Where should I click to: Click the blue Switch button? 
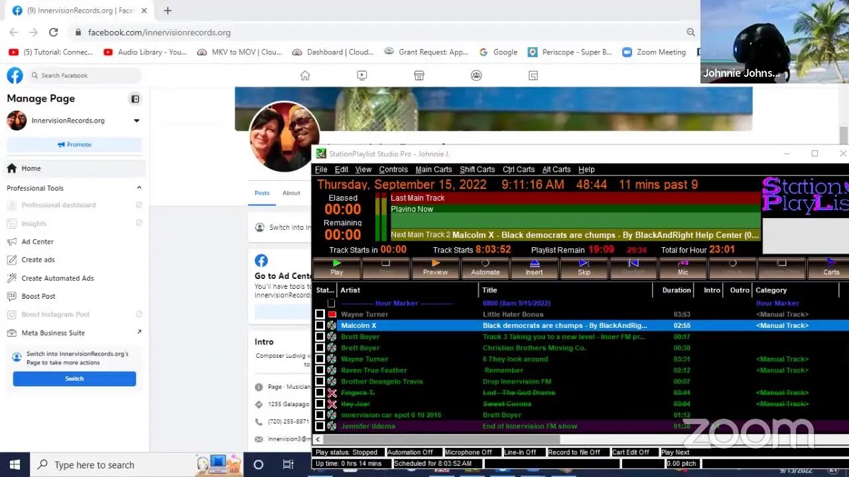click(x=74, y=378)
